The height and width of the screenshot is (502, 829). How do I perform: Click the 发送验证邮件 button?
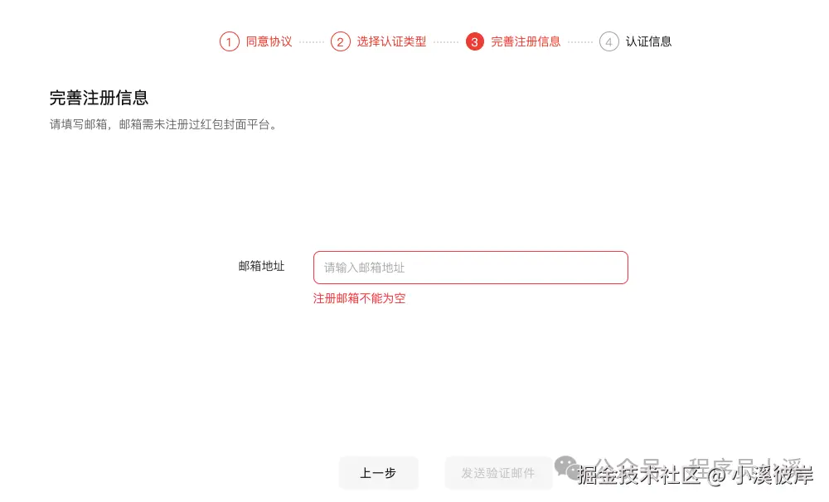[x=498, y=473]
